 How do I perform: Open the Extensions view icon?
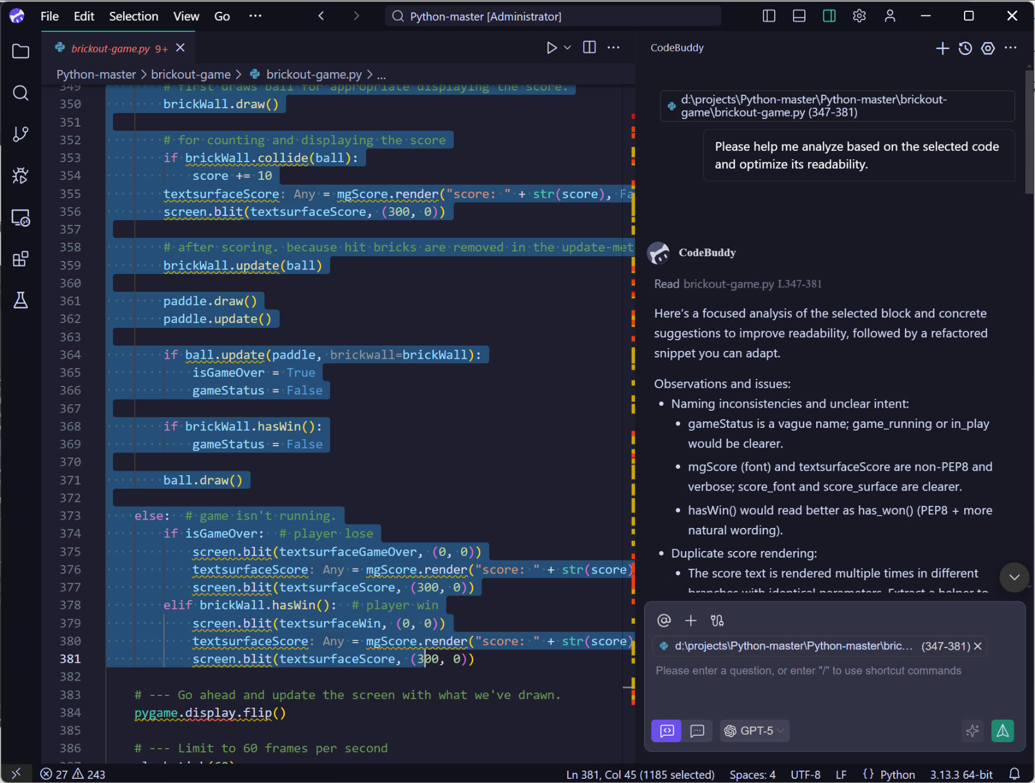(21, 259)
